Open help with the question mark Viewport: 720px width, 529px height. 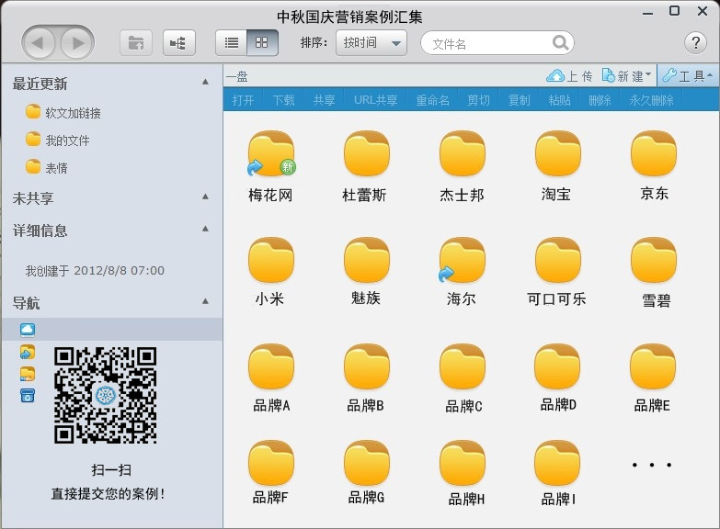(x=695, y=42)
